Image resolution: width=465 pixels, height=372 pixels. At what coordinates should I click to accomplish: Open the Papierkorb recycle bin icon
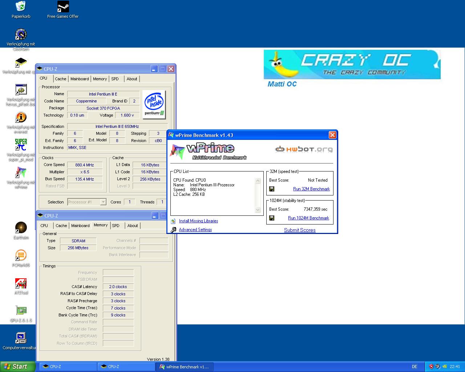21,6
